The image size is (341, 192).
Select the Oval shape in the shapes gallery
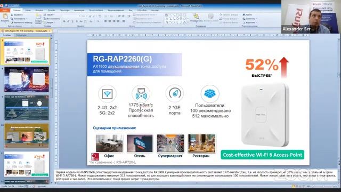[x=181, y=15]
